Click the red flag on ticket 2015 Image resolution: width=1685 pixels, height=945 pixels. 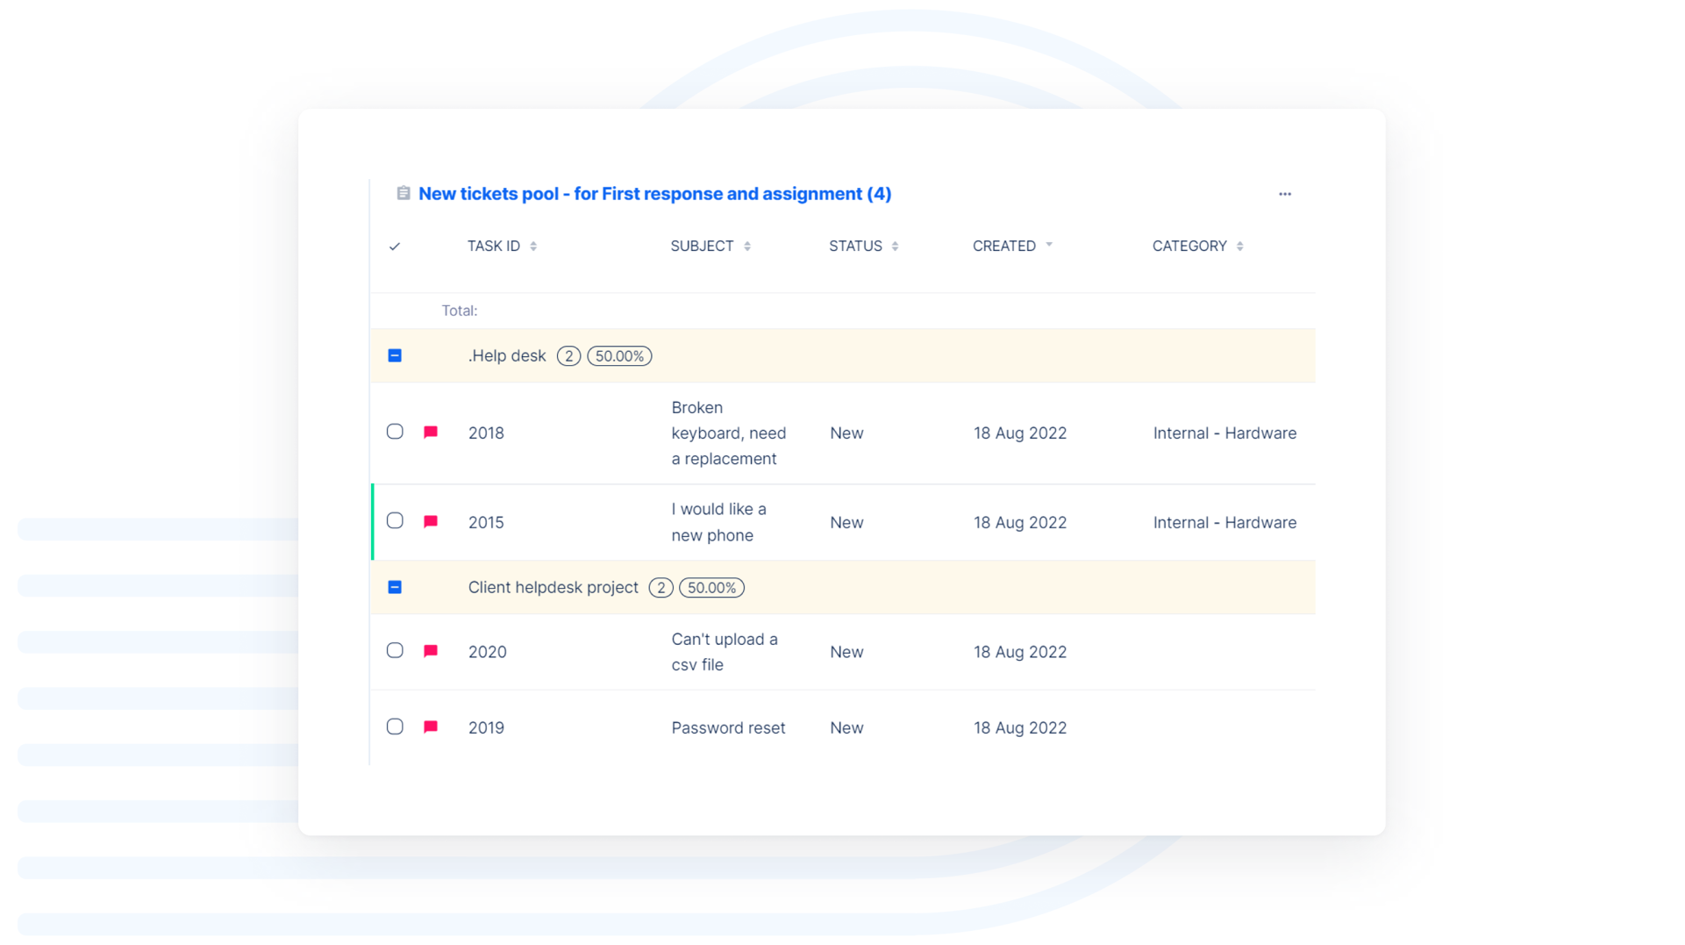[x=431, y=521]
